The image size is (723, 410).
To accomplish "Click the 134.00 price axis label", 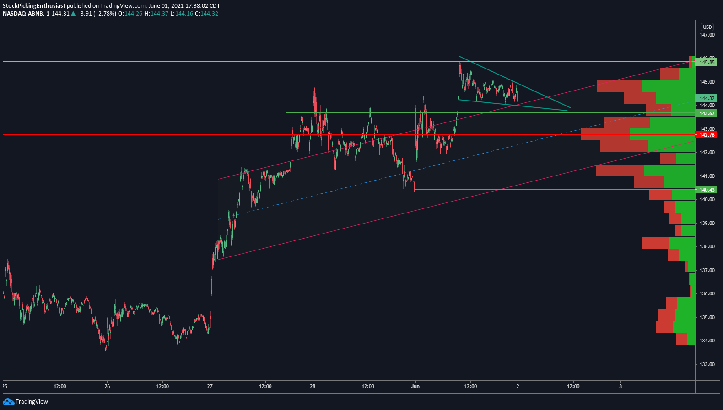I will coord(707,341).
